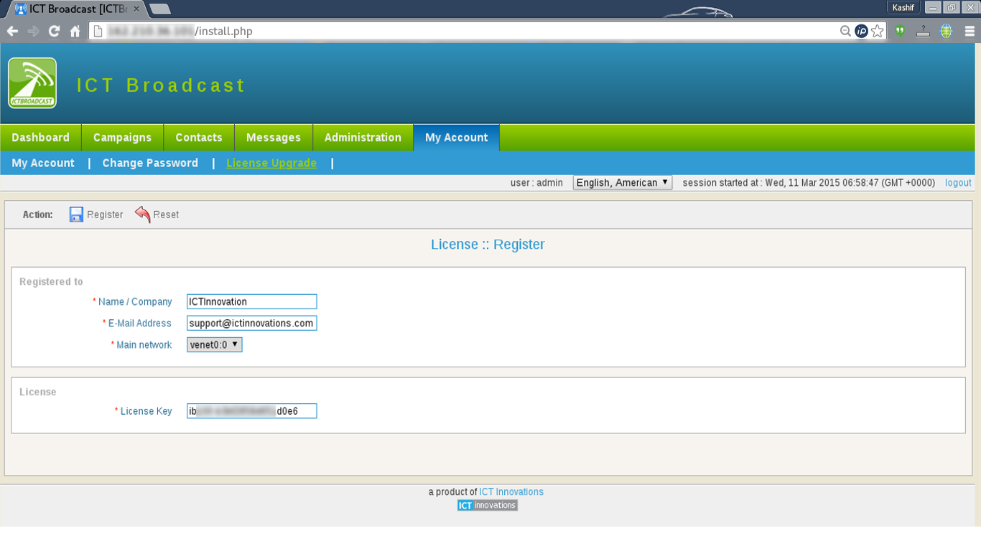Open the Campaigns menu
Screen dimensions: 981x551
[123, 137]
